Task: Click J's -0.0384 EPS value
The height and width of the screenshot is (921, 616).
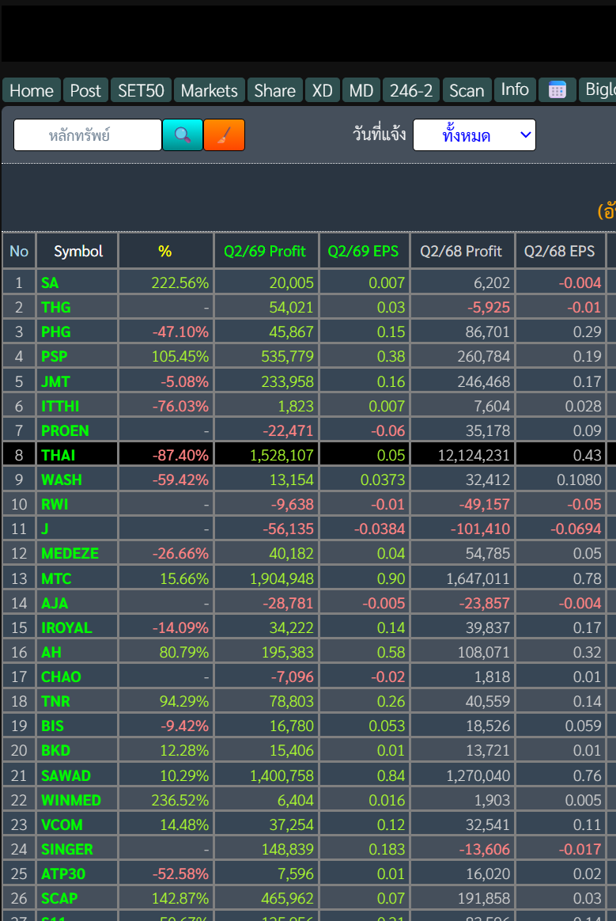Action: coord(380,529)
